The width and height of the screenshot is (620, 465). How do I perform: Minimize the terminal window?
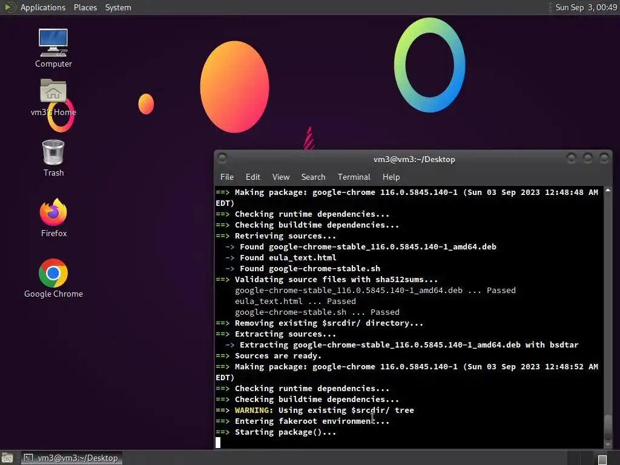click(572, 159)
